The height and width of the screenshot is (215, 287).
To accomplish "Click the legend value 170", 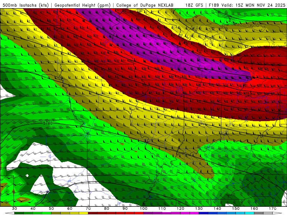I will click(273, 209).
